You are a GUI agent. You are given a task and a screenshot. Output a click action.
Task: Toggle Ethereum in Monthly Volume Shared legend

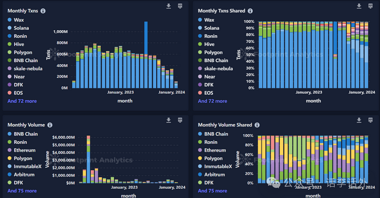pos(215,150)
